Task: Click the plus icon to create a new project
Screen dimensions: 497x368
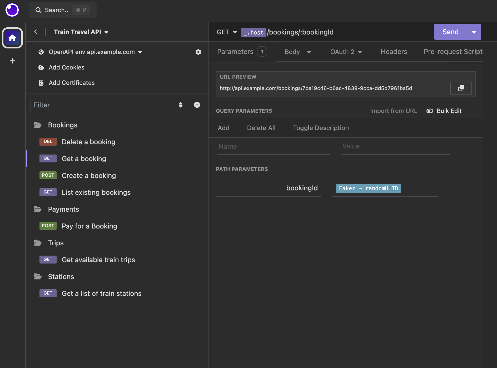Action: tap(12, 61)
